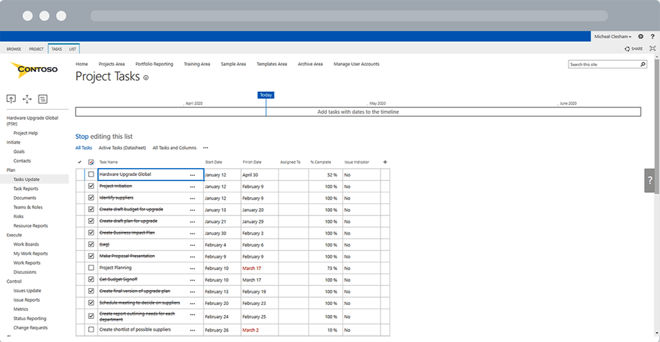Click the info icon beside the Project Tasks title
660x342 pixels.
tap(146, 78)
